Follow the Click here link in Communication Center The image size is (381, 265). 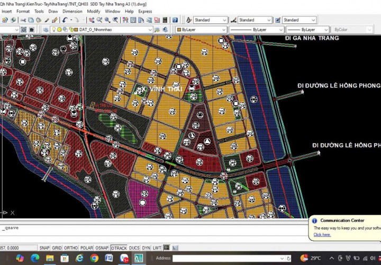pyautogui.click(x=322, y=235)
